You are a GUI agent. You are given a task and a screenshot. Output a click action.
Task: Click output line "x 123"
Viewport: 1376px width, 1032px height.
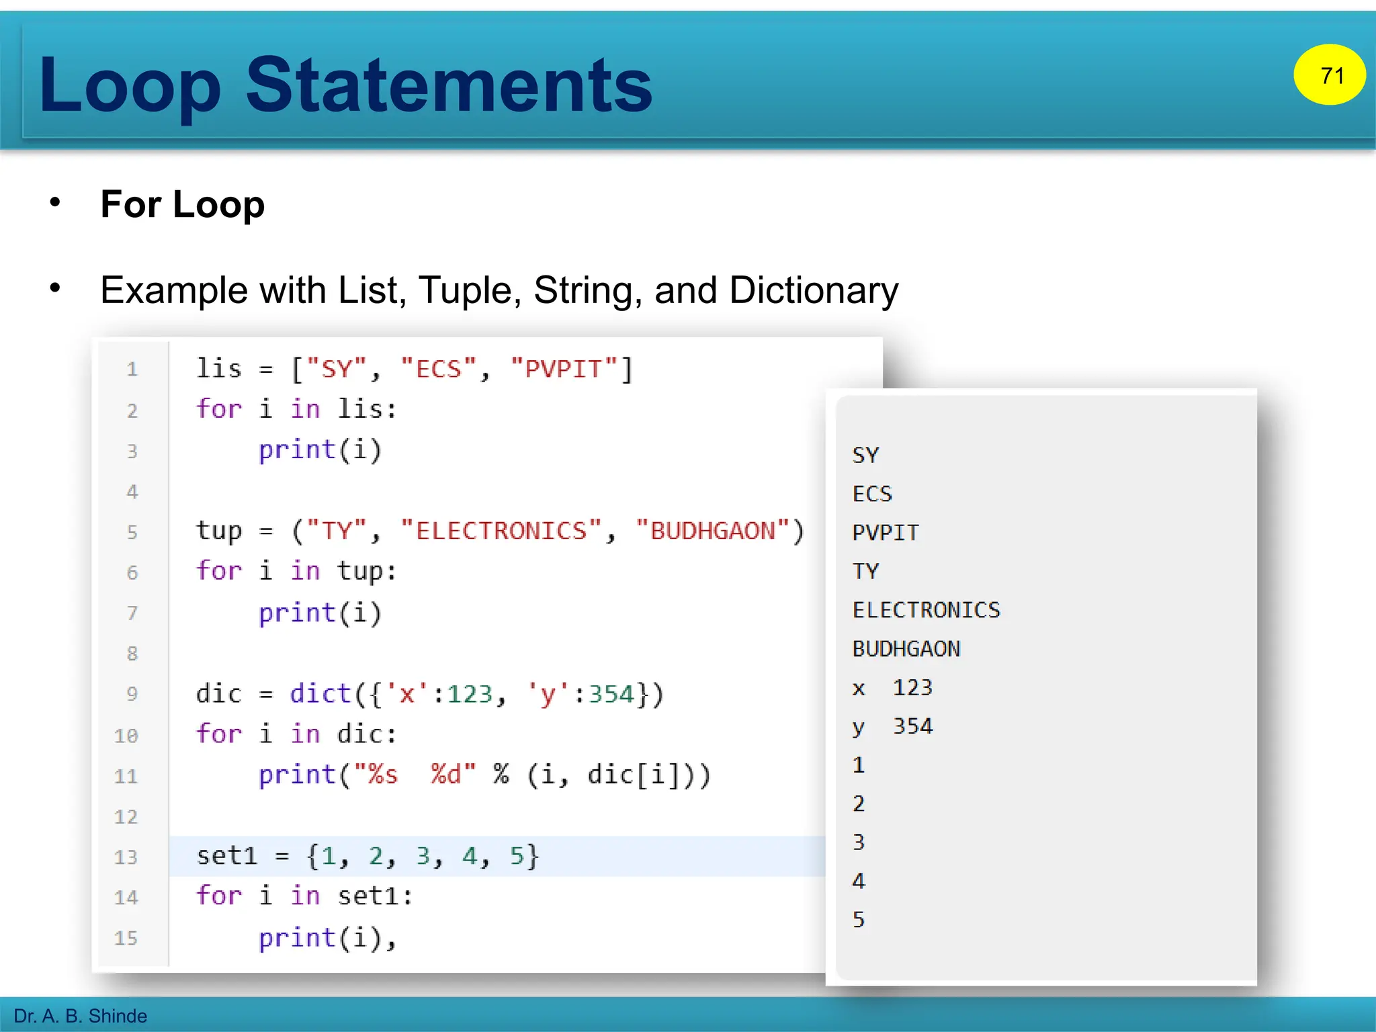[x=892, y=688]
